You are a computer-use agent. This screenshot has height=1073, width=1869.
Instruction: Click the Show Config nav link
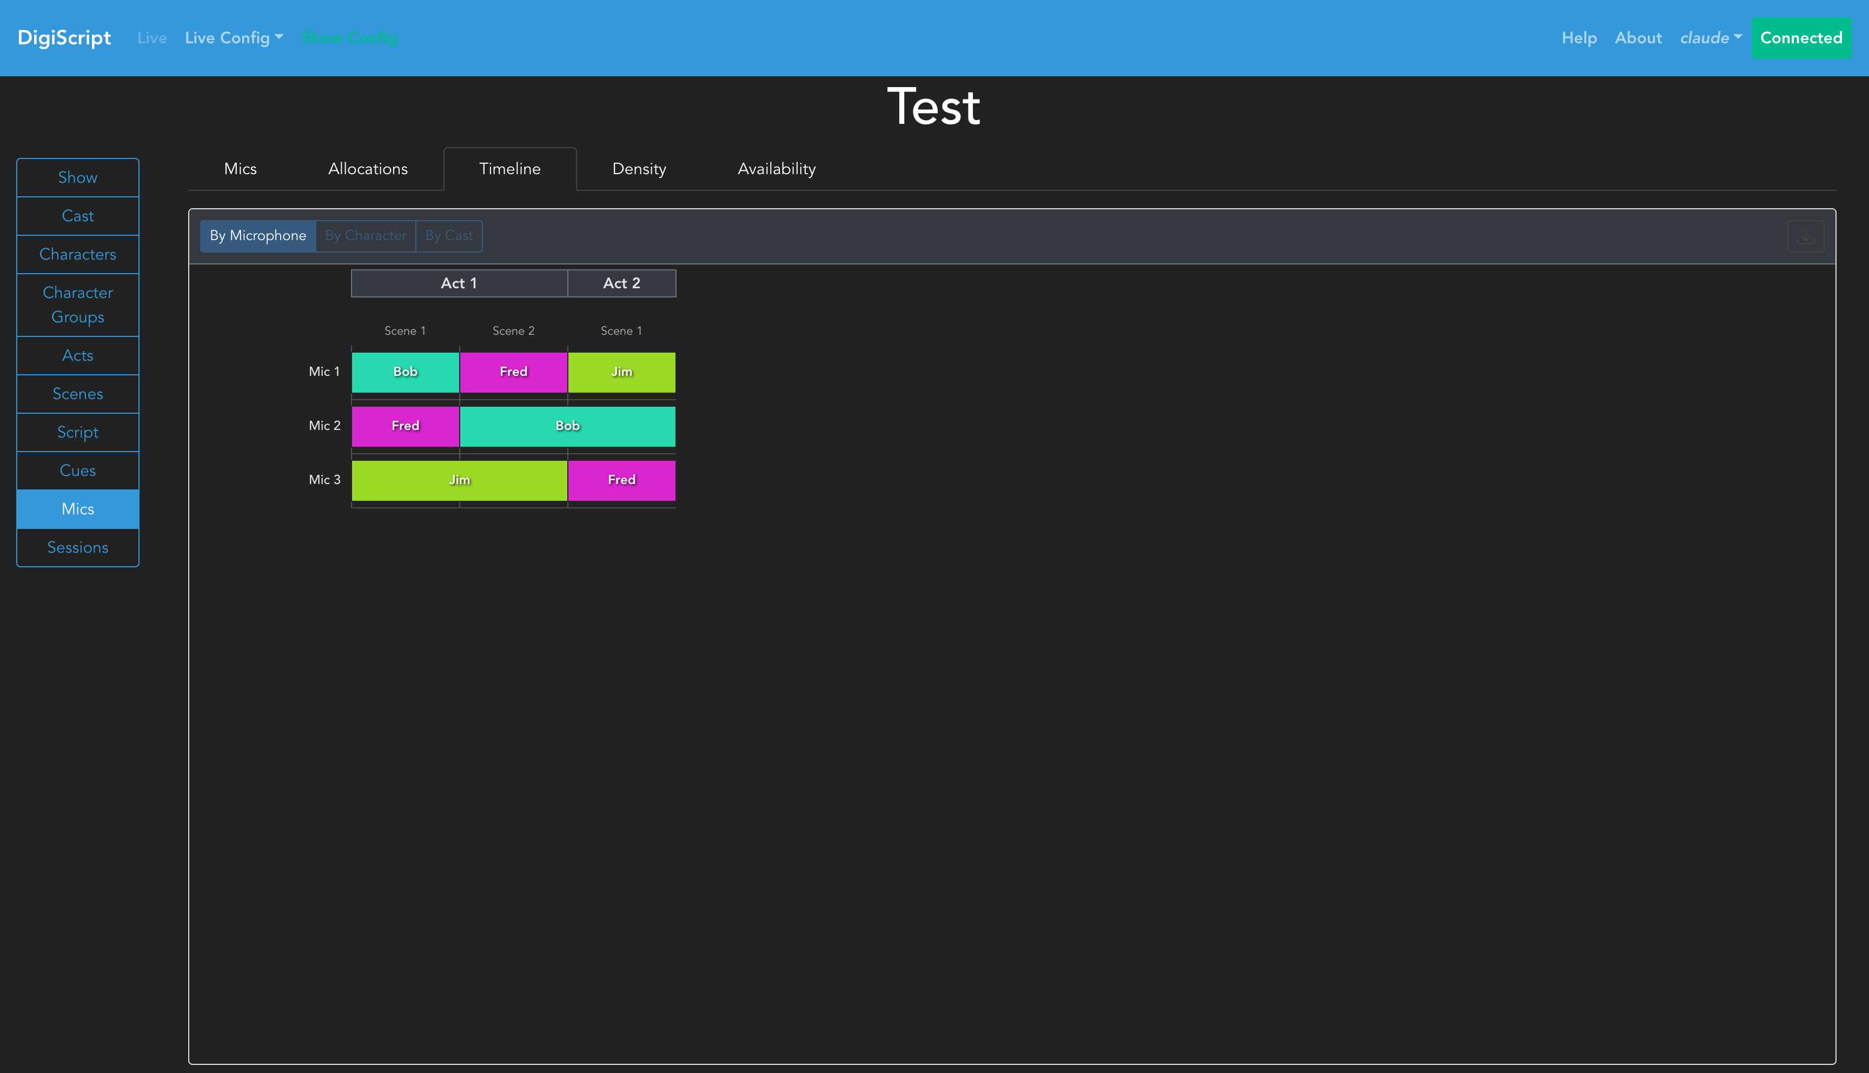tap(349, 38)
